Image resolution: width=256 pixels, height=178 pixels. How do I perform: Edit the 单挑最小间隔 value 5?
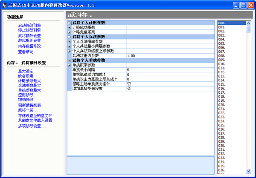tap(170, 70)
